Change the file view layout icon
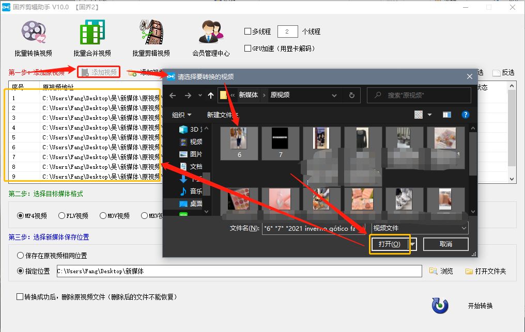Image resolution: width=525 pixels, height=332 pixels. tap(419, 115)
